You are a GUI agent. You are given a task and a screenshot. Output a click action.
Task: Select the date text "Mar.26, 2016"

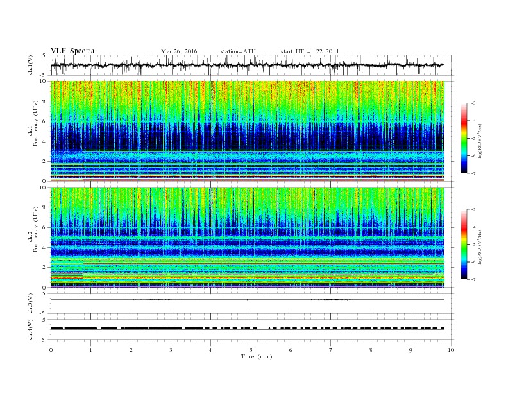click(179, 51)
